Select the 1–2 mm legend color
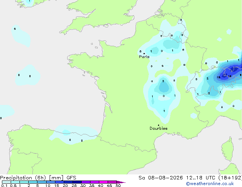The height and width of the screenshot is (187, 242). coord(24,182)
